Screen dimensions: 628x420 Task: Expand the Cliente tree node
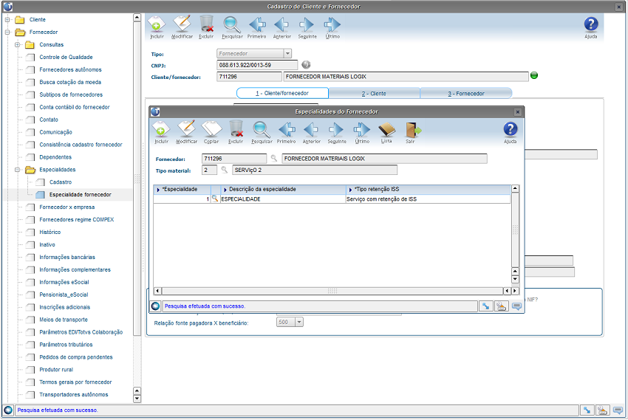[7, 20]
